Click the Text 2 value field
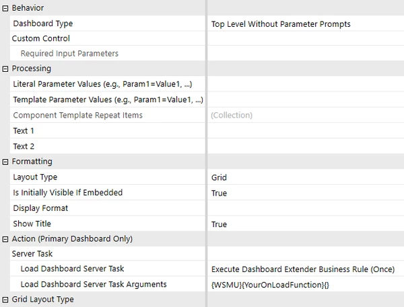The height and width of the screenshot is (307, 404). [x=306, y=146]
